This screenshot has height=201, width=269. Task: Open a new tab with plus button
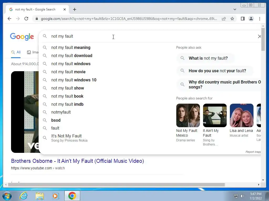74,9
